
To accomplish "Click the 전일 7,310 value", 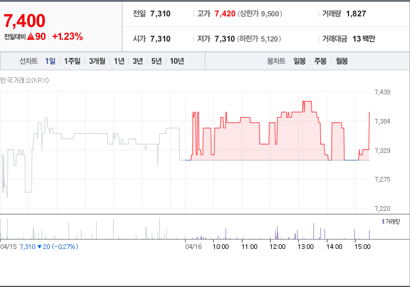I will tap(160, 13).
